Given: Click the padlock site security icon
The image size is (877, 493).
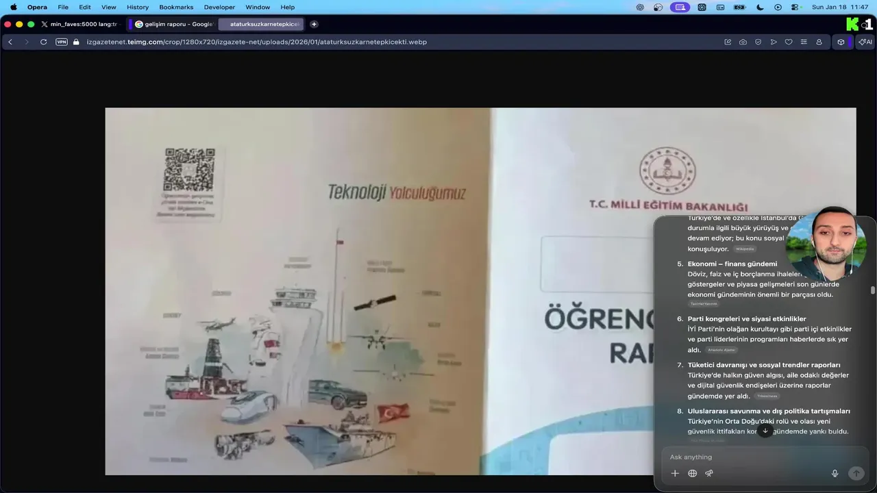Looking at the screenshot, I should (x=76, y=42).
